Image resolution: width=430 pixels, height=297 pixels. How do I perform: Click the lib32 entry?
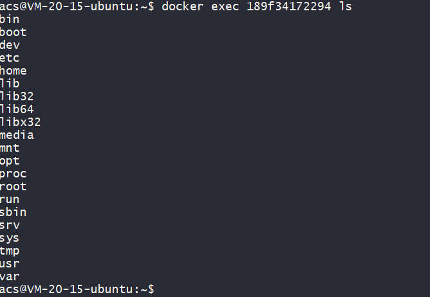click(x=17, y=96)
